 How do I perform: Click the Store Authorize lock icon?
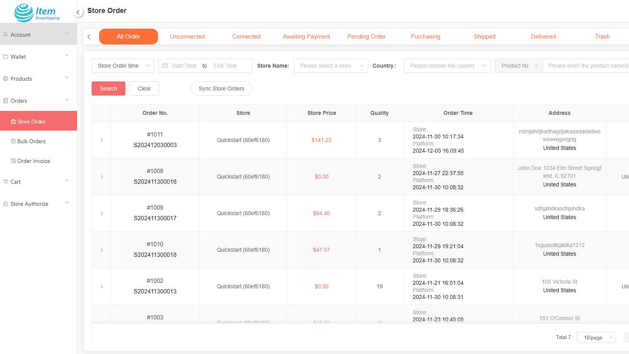[x=6, y=203]
